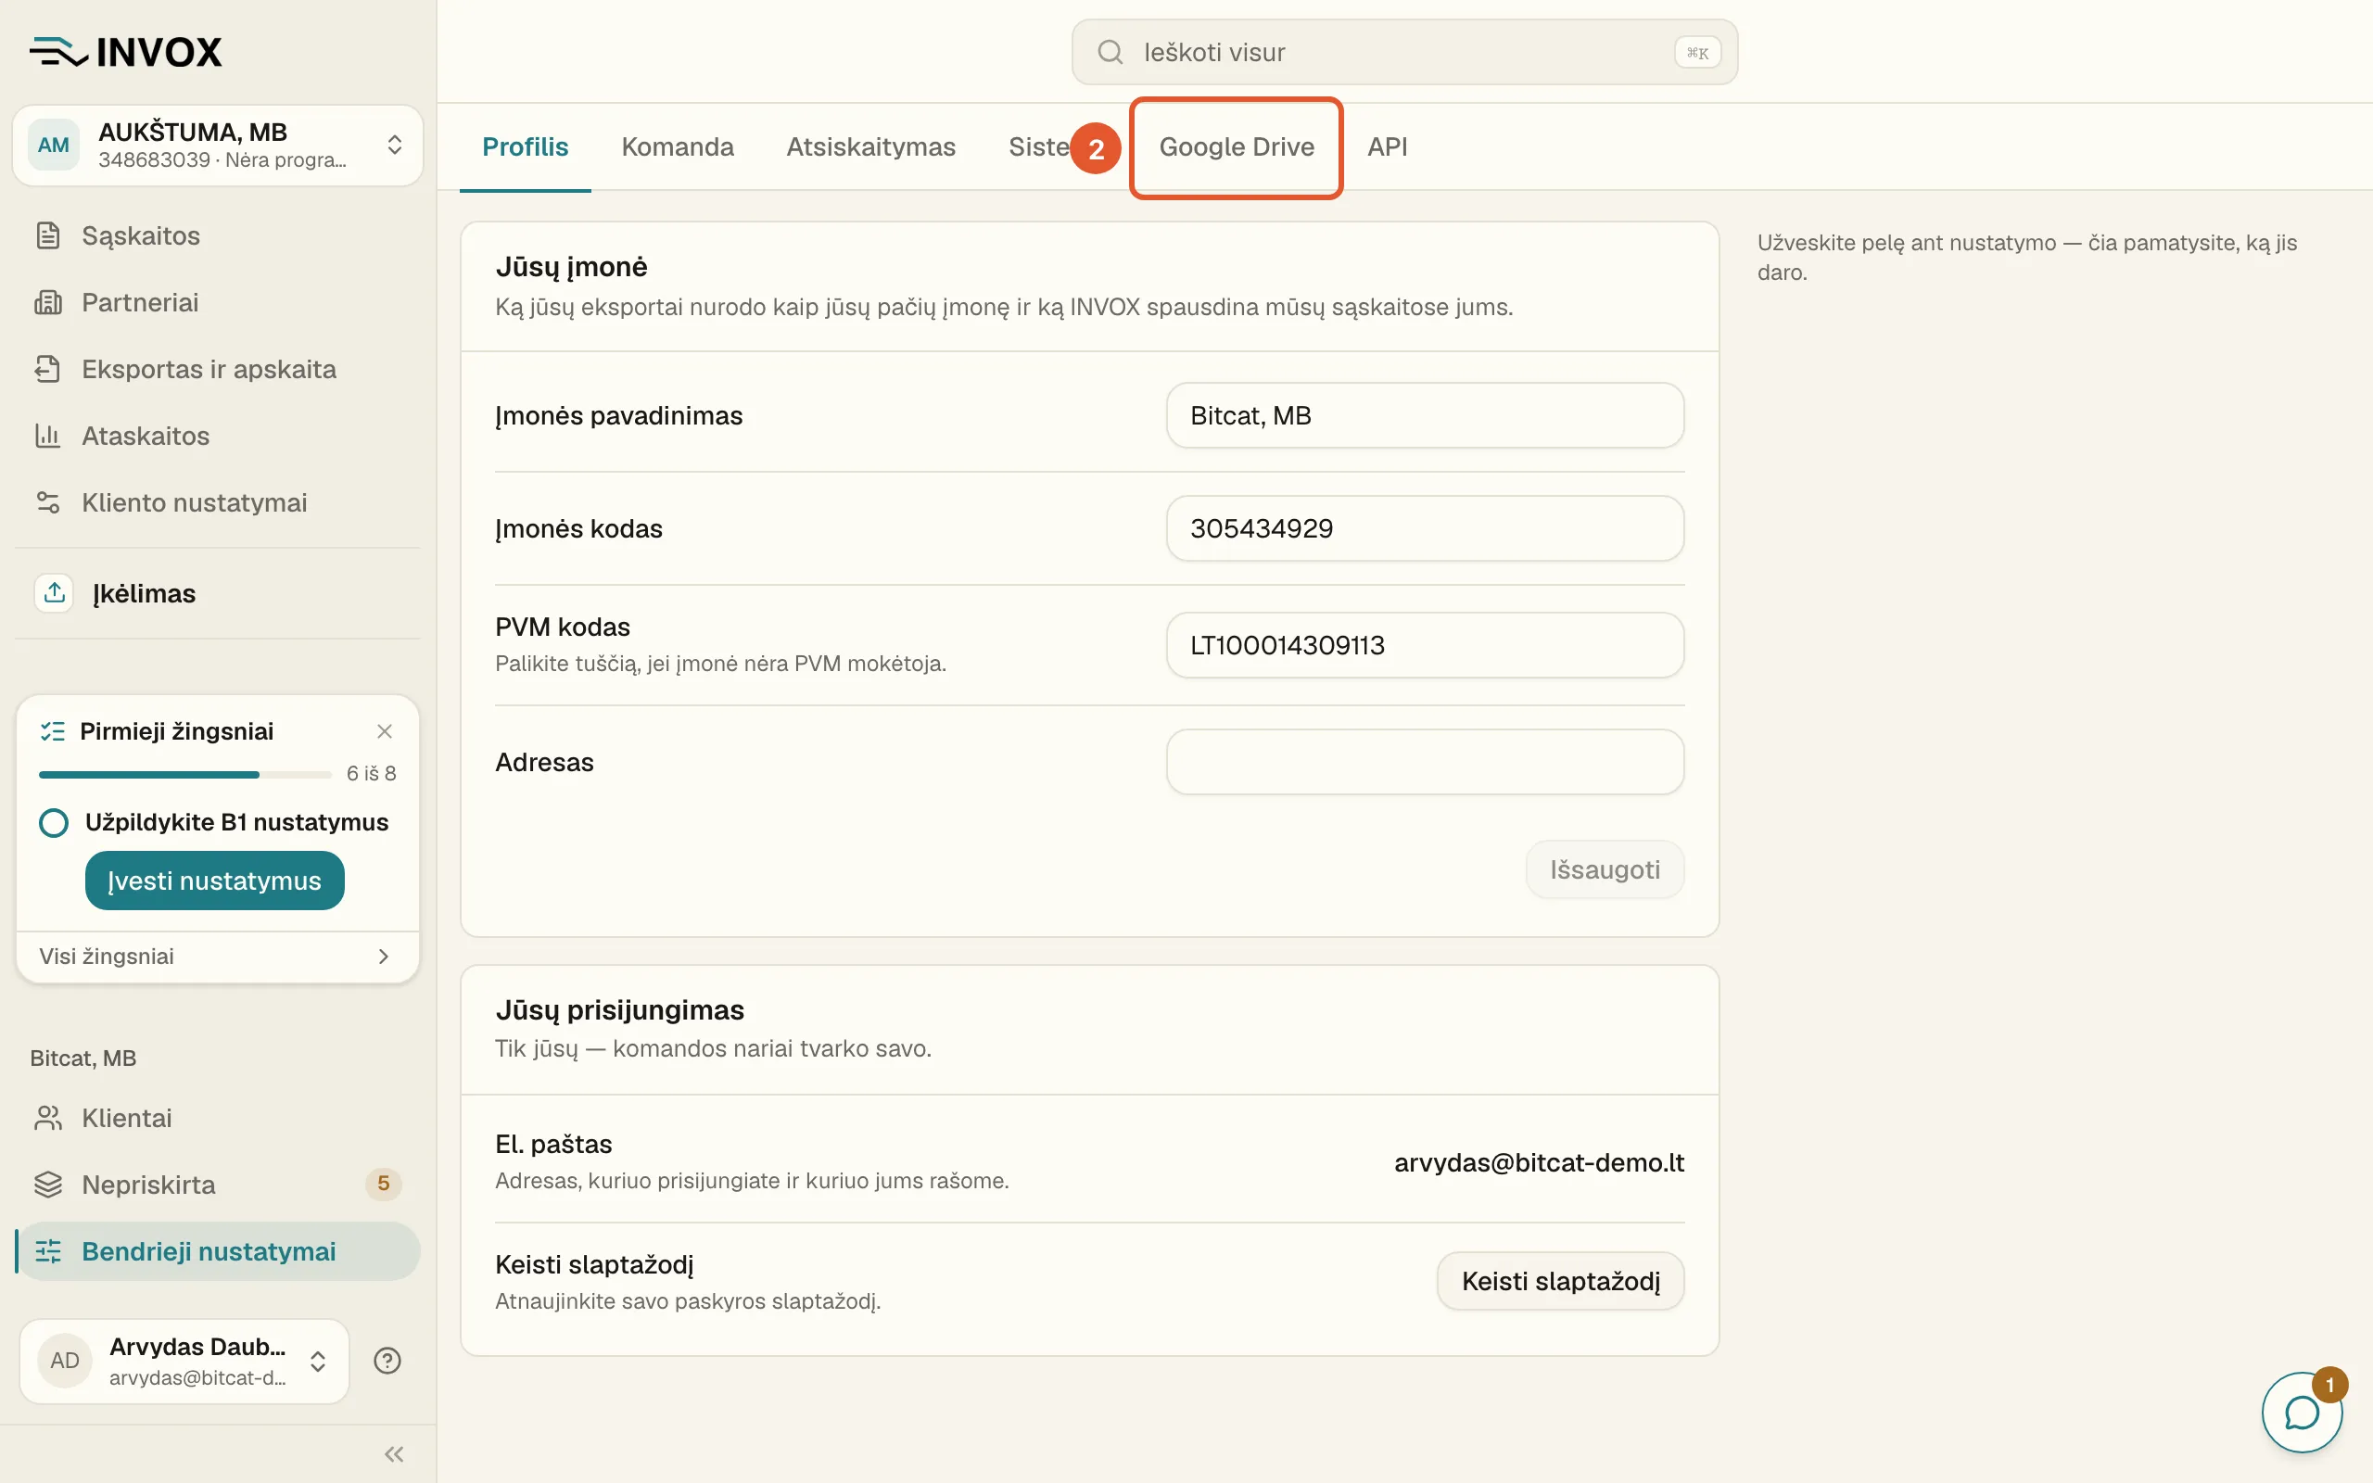The width and height of the screenshot is (2373, 1483).
Task: Click the Įkėlimas upload item
Action: click(x=218, y=593)
